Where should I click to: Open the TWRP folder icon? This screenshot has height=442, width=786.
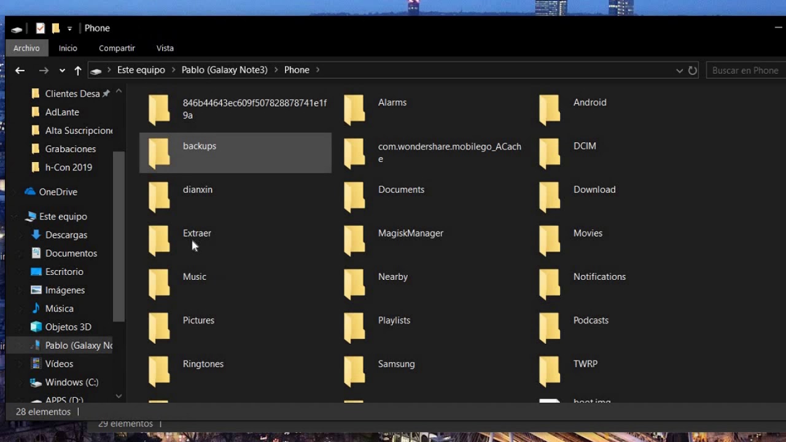tap(550, 371)
